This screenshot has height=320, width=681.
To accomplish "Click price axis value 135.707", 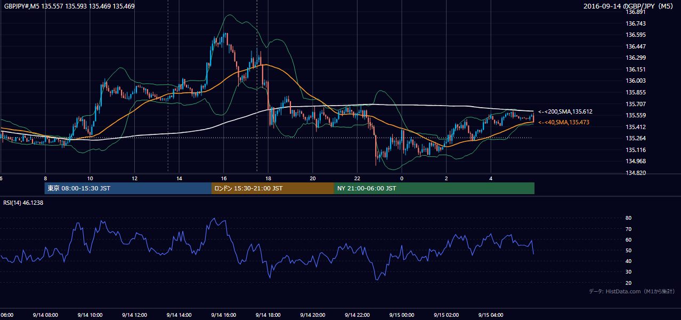I will 636,104.
